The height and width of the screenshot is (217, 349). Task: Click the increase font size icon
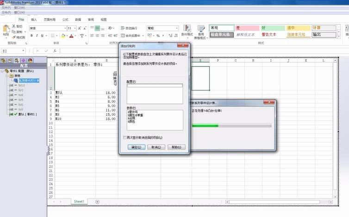[x=80, y=28]
